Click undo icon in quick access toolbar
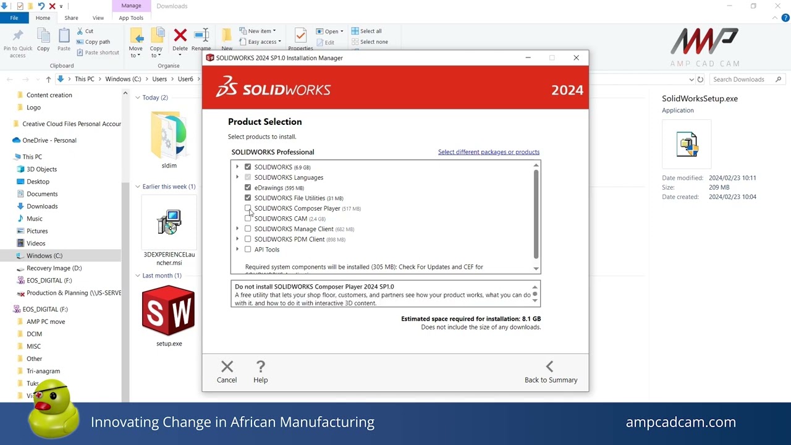The height and width of the screenshot is (445, 791). [41, 6]
